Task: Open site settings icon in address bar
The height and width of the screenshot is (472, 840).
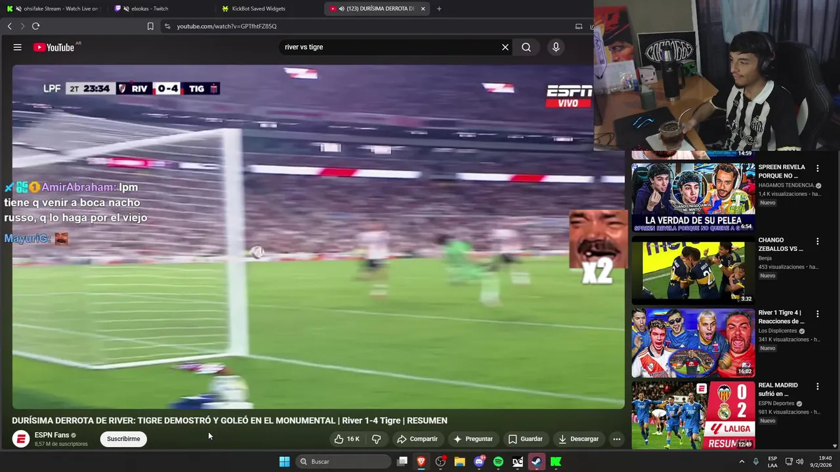Action: click(x=167, y=26)
